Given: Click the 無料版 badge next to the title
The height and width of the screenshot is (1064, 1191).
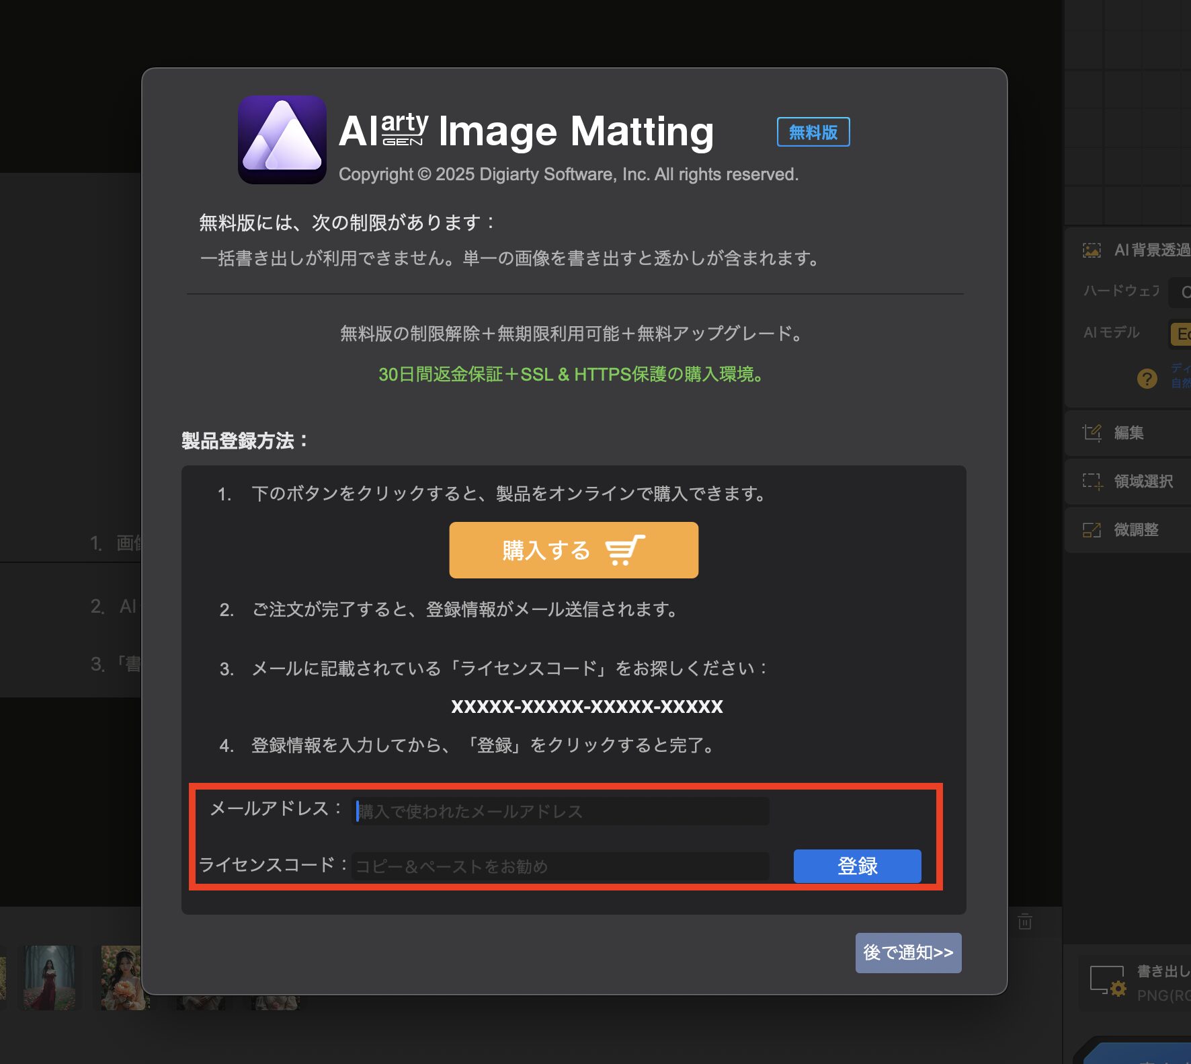Looking at the screenshot, I should click(x=813, y=132).
